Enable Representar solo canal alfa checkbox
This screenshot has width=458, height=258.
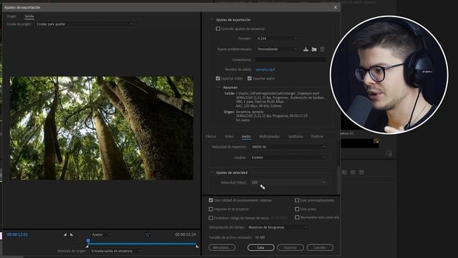pyautogui.click(x=297, y=217)
